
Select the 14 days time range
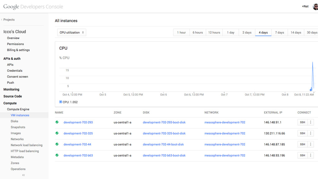(x=296, y=32)
